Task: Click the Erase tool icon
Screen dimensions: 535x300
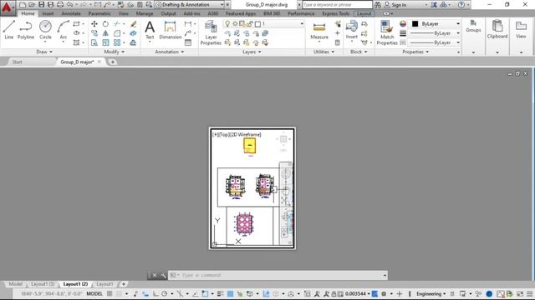Action: click(x=134, y=24)
